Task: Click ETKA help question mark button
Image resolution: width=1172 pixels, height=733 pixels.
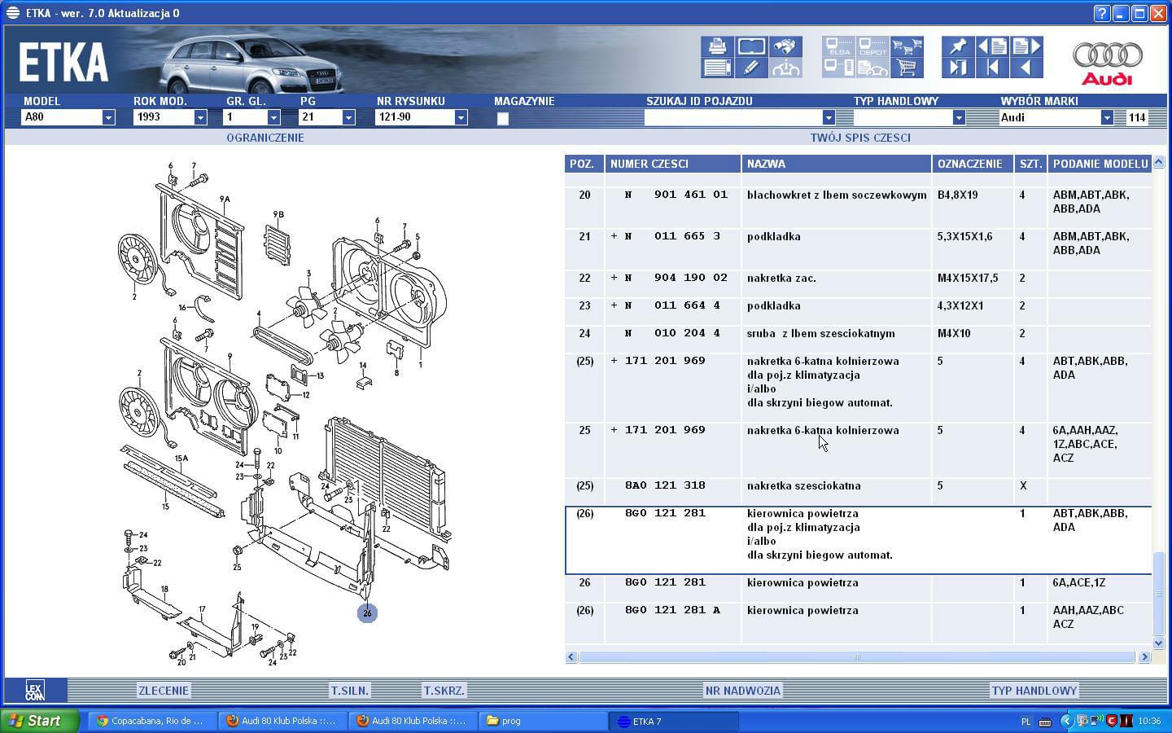Action: click(x=1101, y=13)
